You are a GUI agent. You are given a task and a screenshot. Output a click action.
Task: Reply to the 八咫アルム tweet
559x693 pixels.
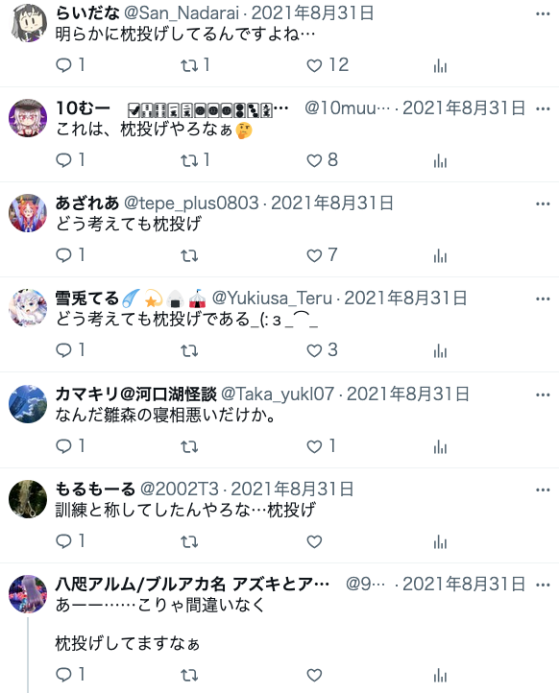click(x=70, y=675)
